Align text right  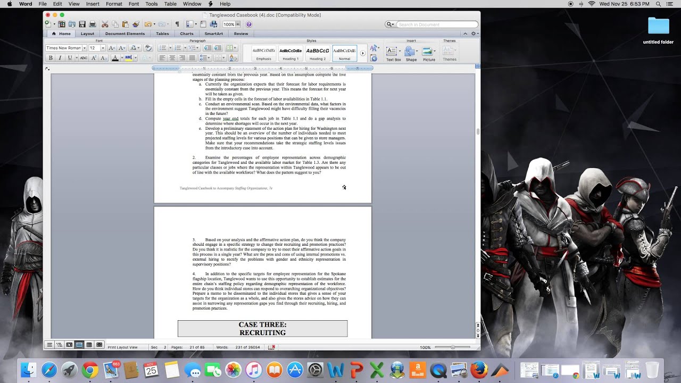[182, 57]
